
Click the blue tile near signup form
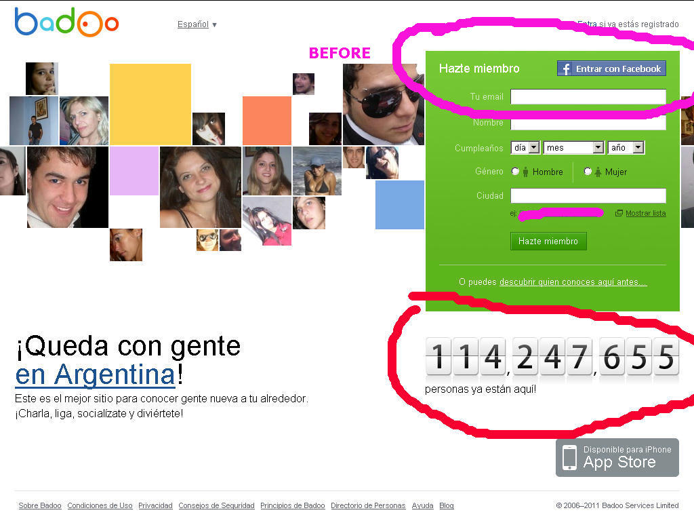click(400, 205)
